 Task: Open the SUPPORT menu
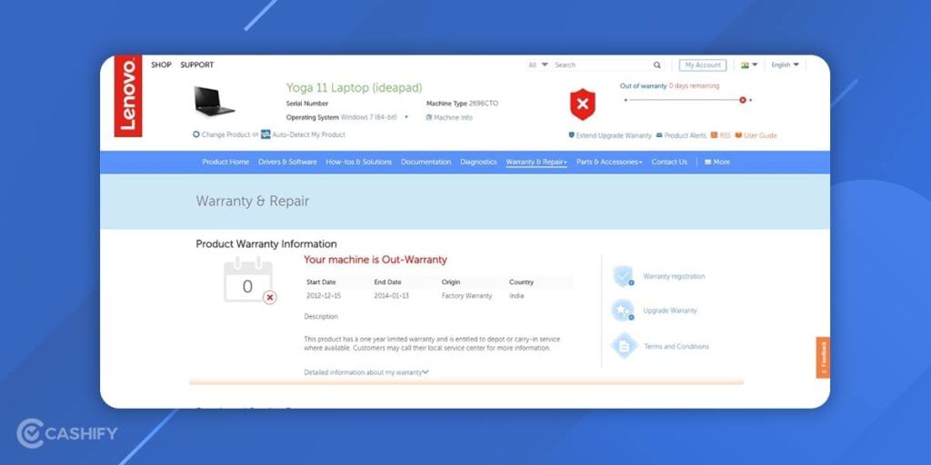click(x=197, y=64)
